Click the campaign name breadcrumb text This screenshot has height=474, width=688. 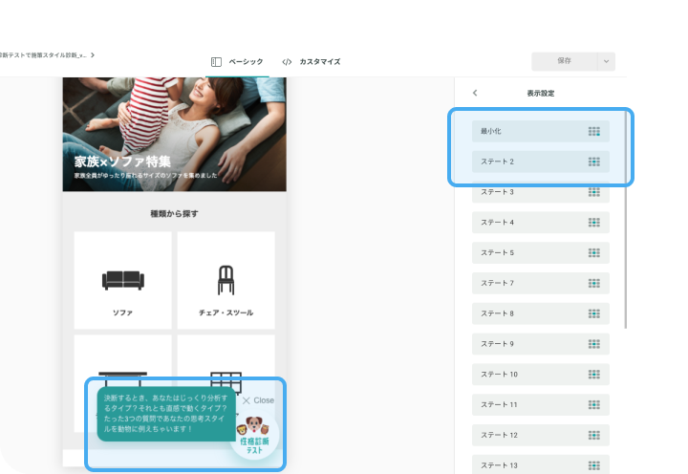click(43, 54)
